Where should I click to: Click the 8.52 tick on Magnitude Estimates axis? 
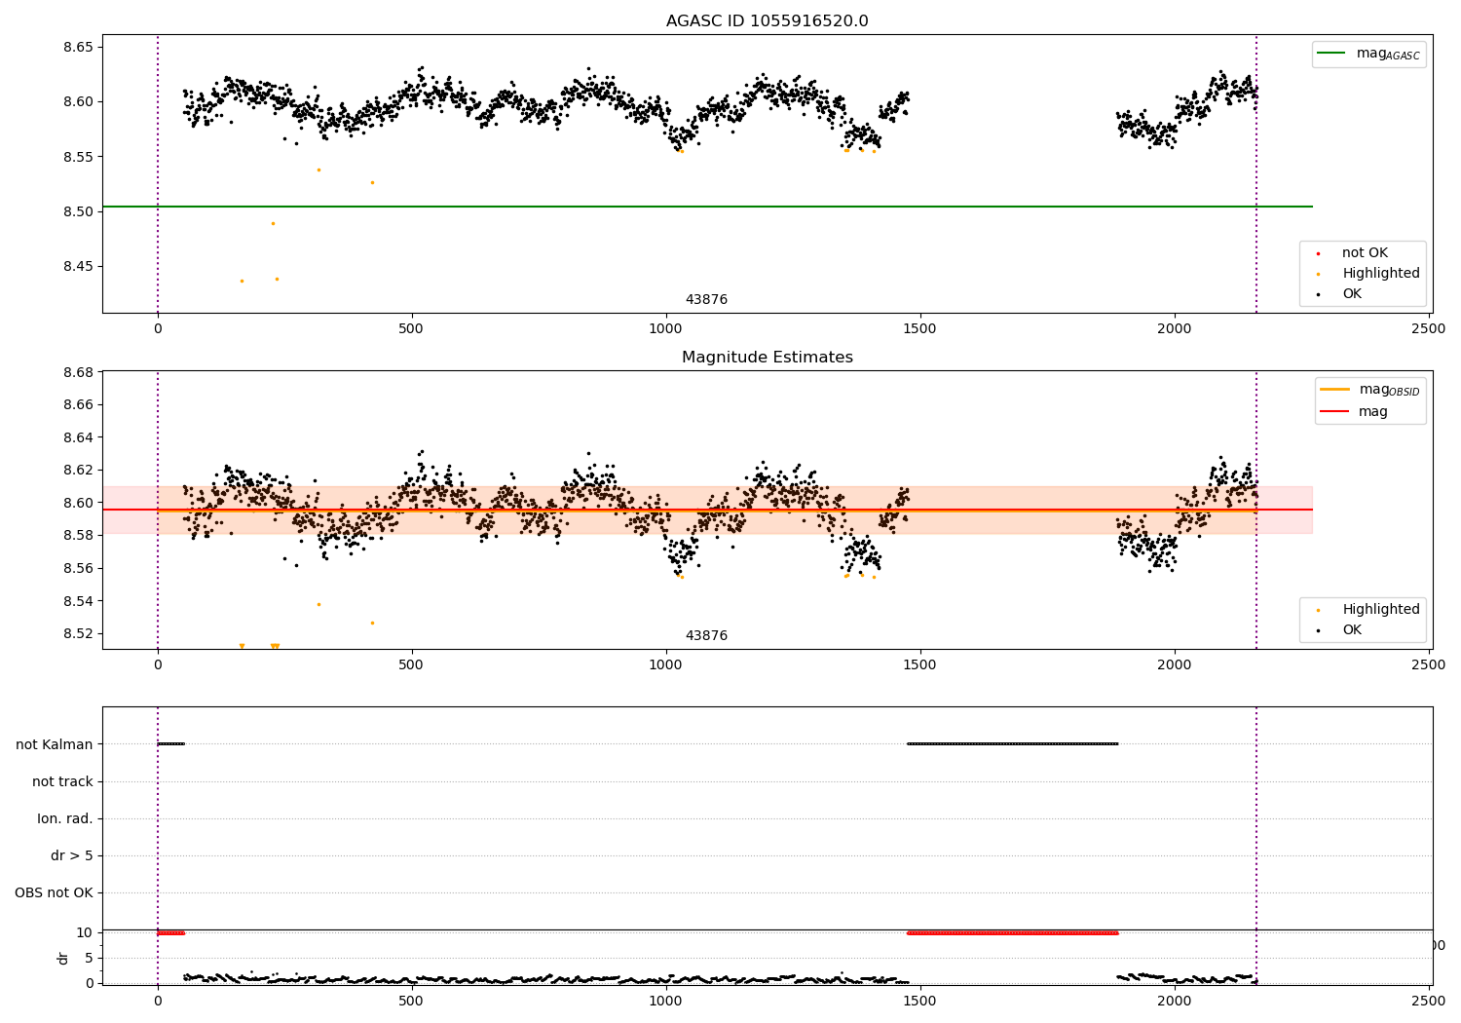[78, 633]
